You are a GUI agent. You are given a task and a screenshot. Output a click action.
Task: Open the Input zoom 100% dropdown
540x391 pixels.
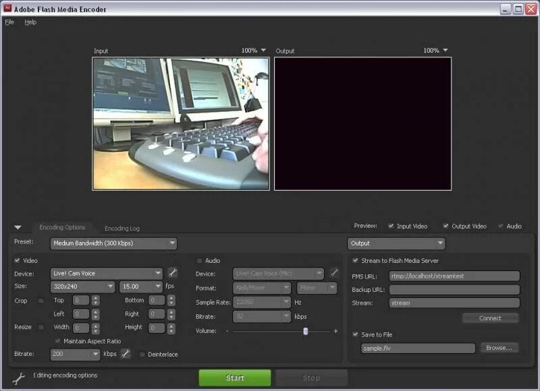click(x=254, y=51)
